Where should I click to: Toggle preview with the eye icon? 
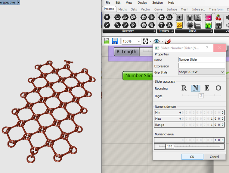point(156,41)
